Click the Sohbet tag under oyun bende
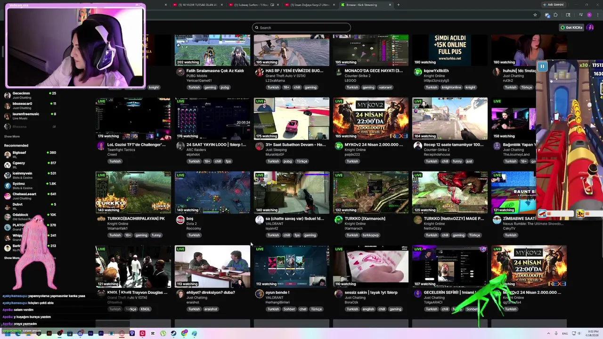The width and height of the screenshot is (603, 339). click(289, 309)
